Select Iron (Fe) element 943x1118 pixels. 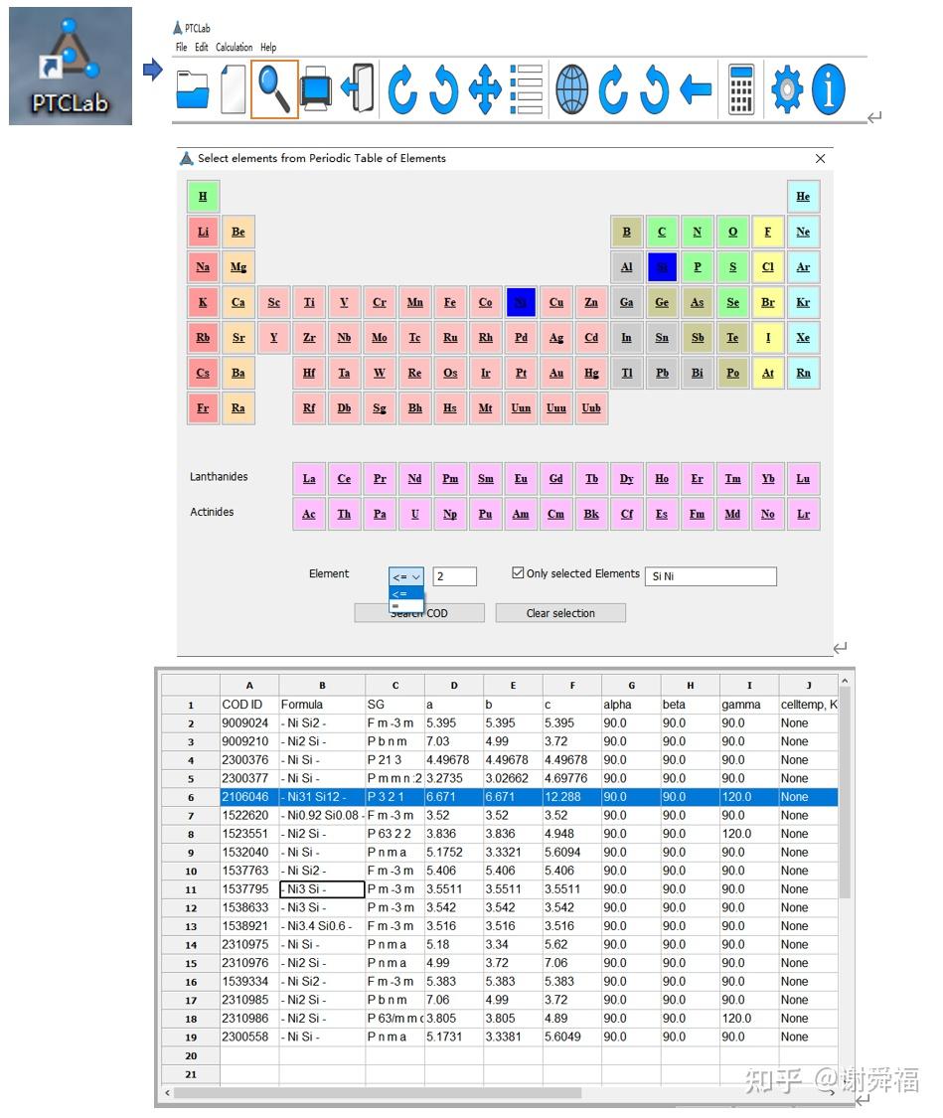pos(450,302)
